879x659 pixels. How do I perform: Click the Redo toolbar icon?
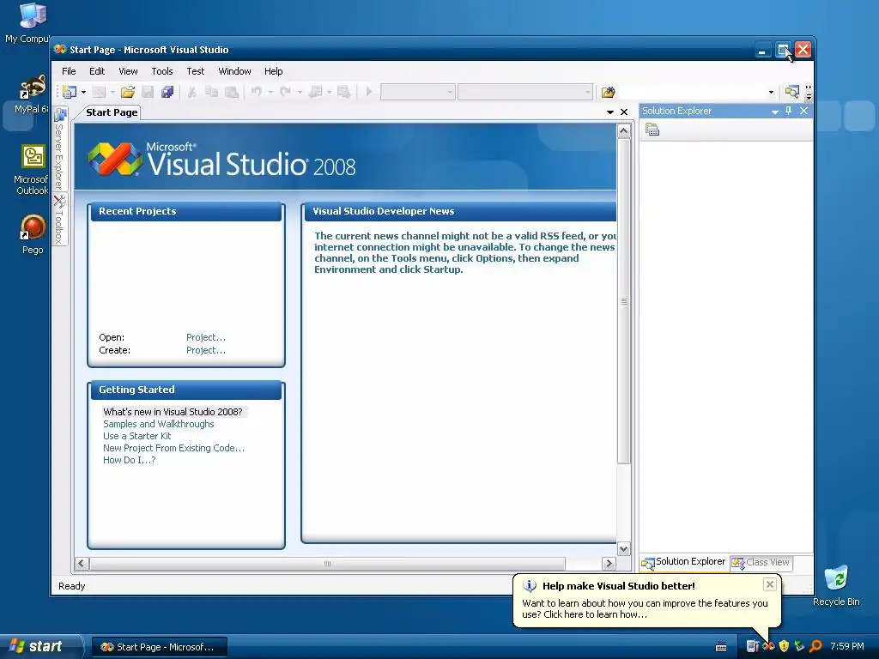click(285, 92)
